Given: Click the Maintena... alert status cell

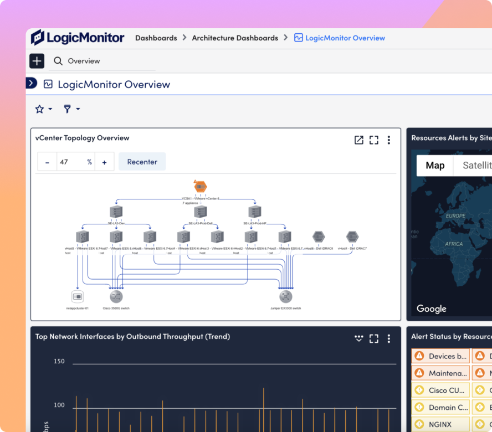Looking at the screenshot, I should coord(440,373).
